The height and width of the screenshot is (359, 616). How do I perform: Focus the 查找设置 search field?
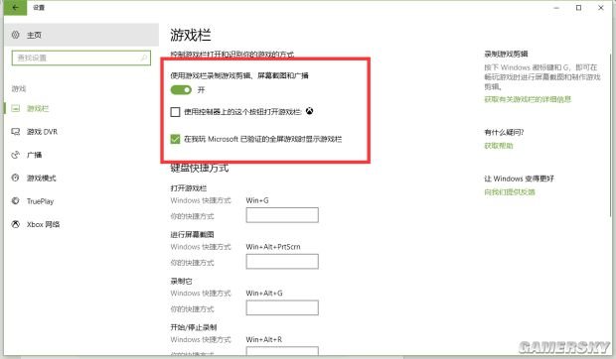tap(81, 58)
